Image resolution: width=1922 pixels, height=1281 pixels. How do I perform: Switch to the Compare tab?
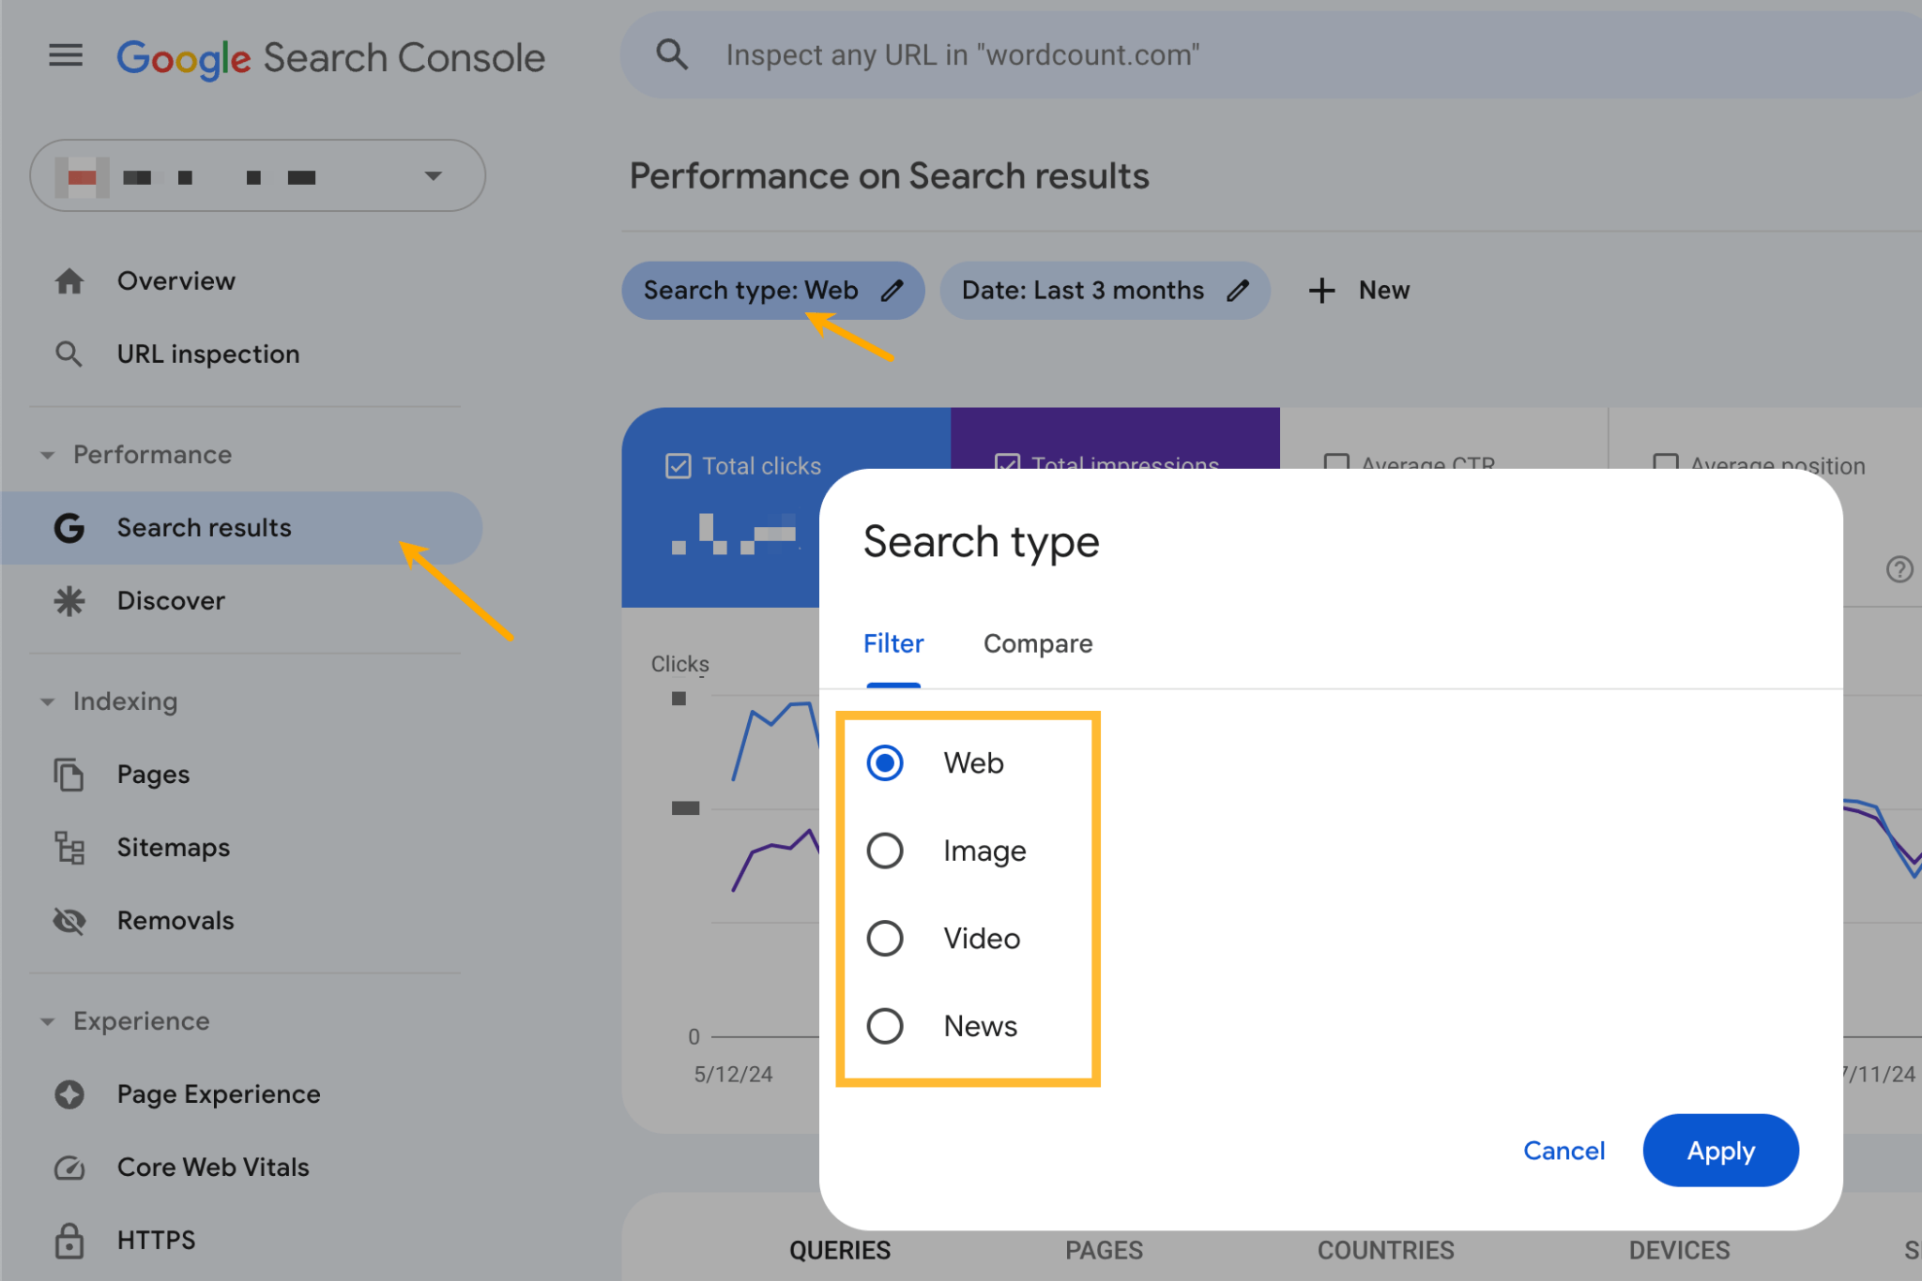pyautogui.click(x=1038, y=642)
